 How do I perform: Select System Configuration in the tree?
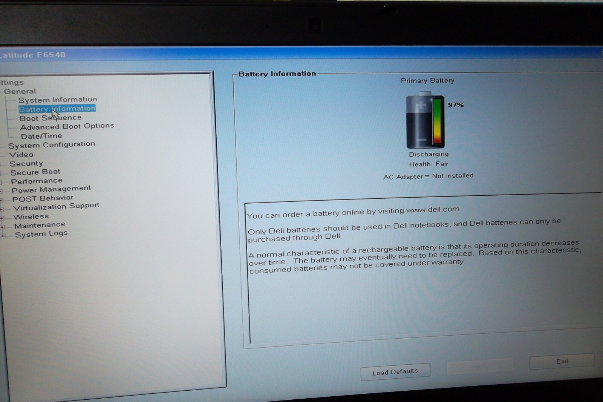click(52, 145)
